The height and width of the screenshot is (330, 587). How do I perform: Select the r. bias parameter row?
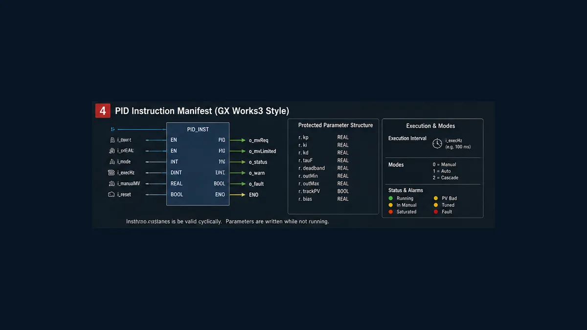324,199
